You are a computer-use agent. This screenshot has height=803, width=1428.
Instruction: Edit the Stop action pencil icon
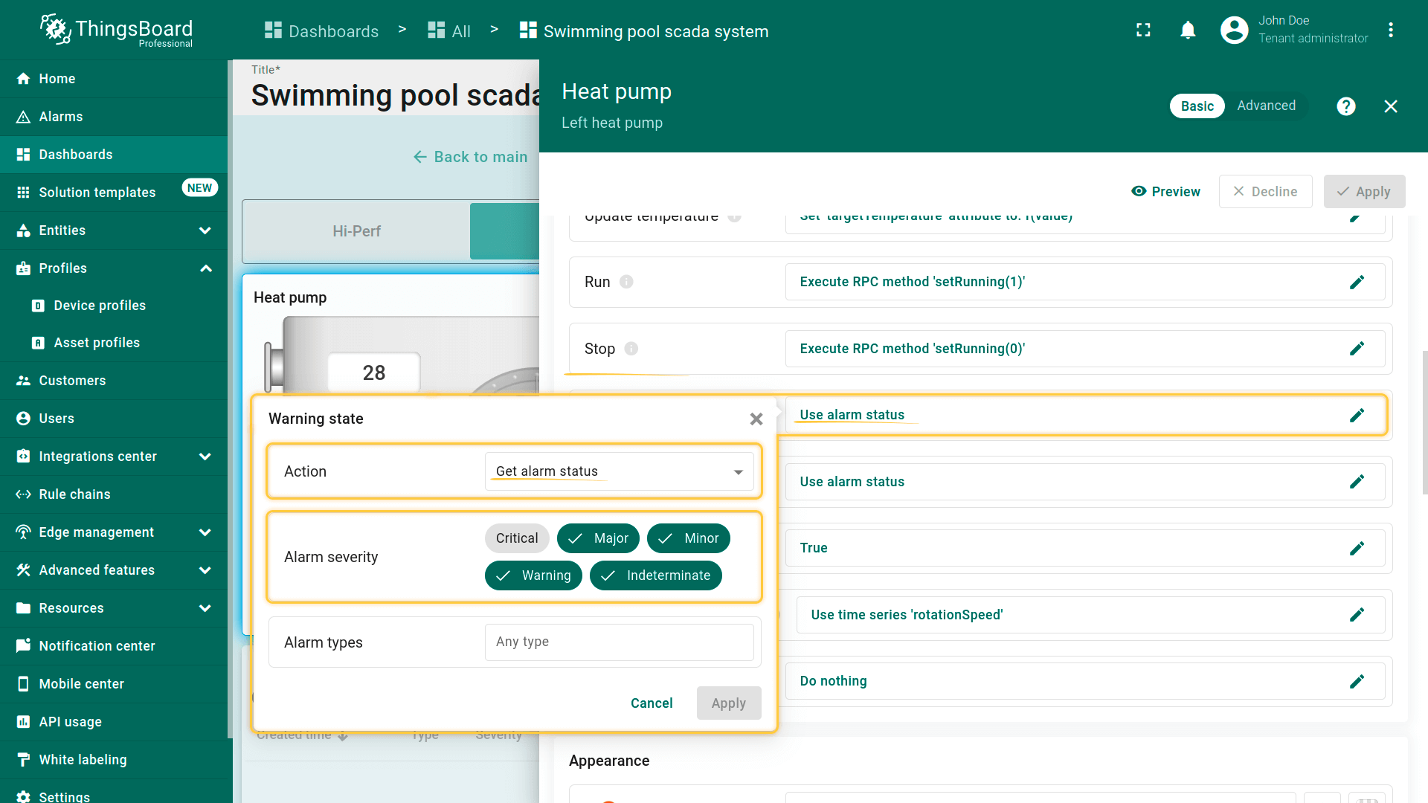click(1357, 349)
